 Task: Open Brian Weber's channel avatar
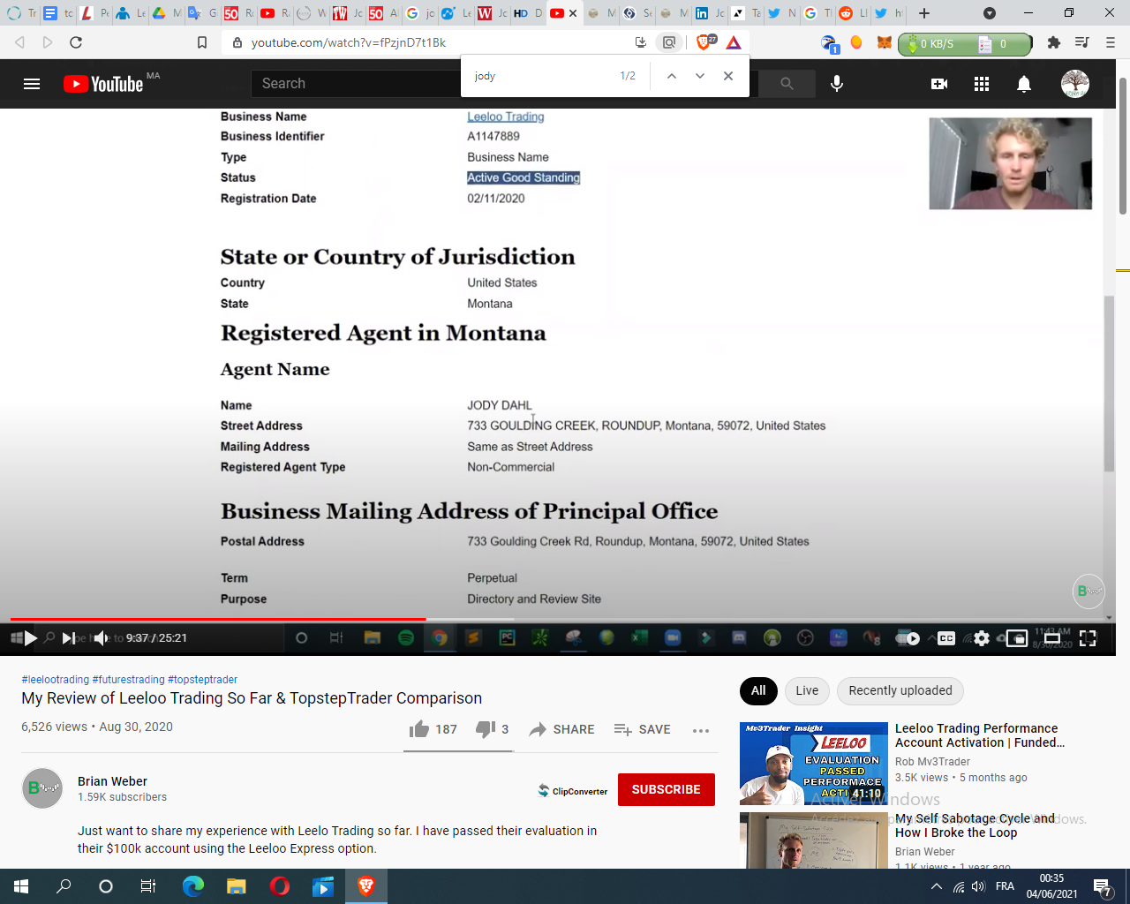click(x=42, y=788)
